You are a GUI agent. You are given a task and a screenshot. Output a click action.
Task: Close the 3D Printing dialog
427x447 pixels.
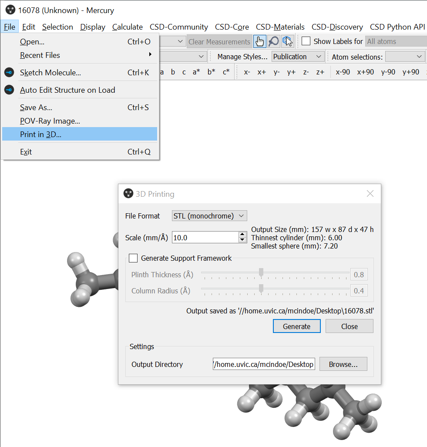tap(370, 194)
